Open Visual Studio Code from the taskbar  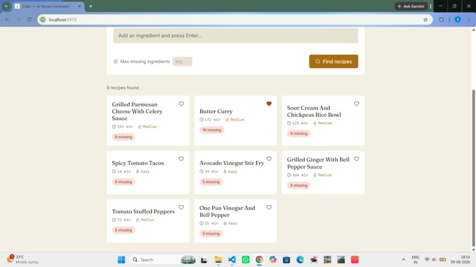232,260
